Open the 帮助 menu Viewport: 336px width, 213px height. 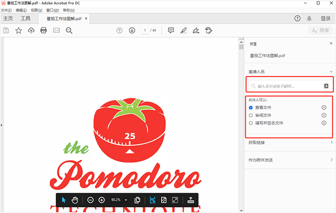click(x=69, y=10)
